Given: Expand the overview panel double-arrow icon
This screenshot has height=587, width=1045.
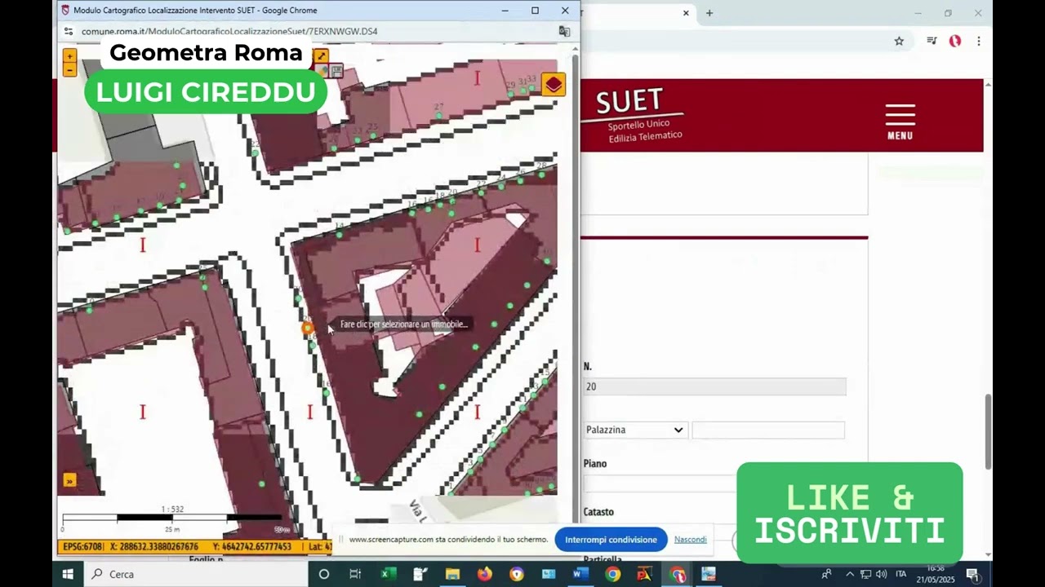Looking at the screenshot, I should [69, 481].
